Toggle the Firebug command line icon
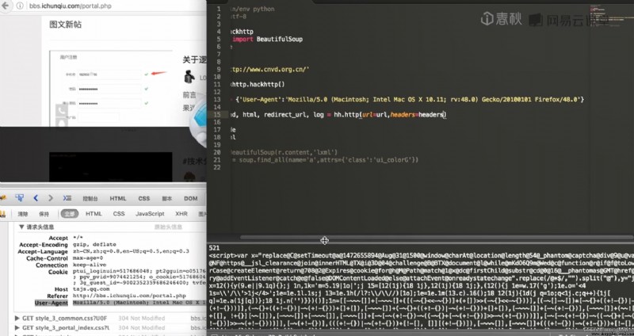 [67, 198]
